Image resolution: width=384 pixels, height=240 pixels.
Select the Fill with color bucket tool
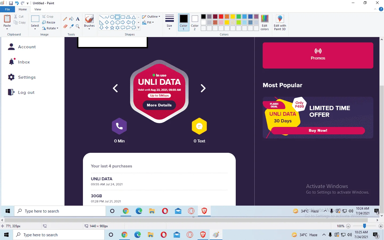[x=71, y=19]
